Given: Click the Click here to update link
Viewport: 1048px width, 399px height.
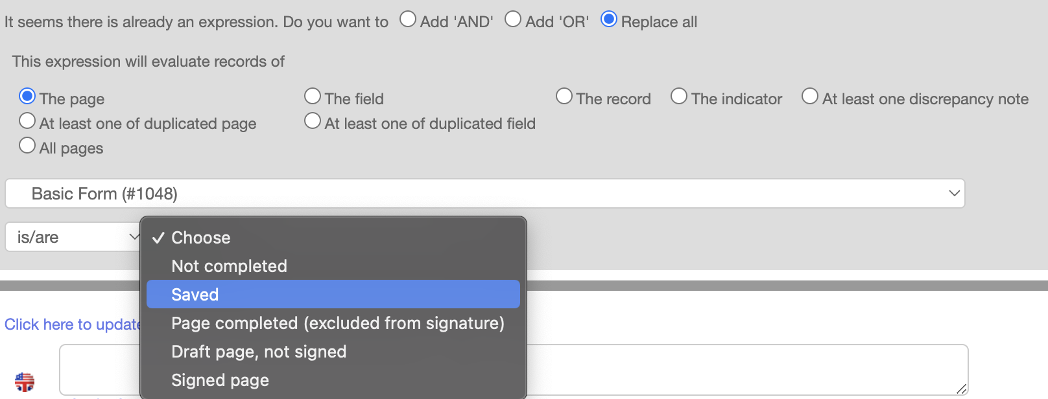Looking at the screenshot, I should (72, 325).
